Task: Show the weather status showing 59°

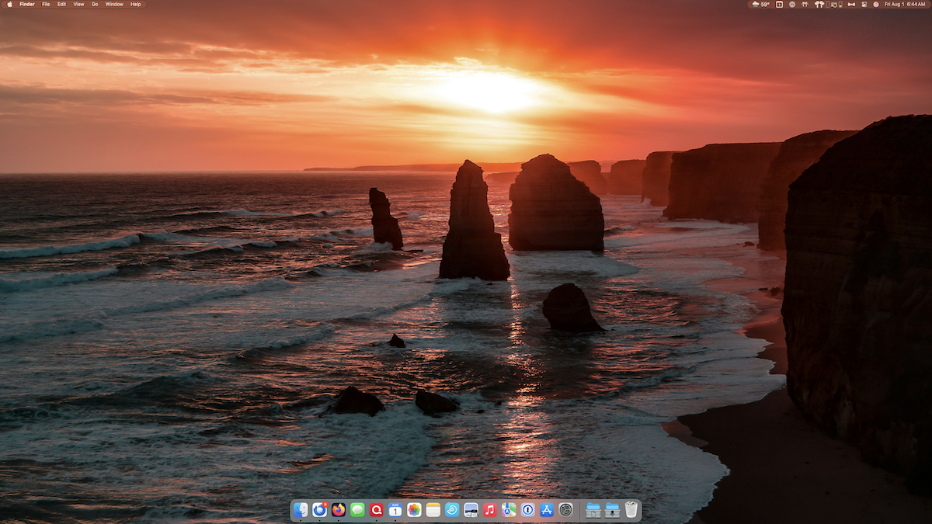Action: tap(760, 4)
